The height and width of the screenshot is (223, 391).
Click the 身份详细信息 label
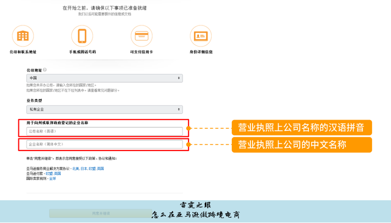pos(201,52)
